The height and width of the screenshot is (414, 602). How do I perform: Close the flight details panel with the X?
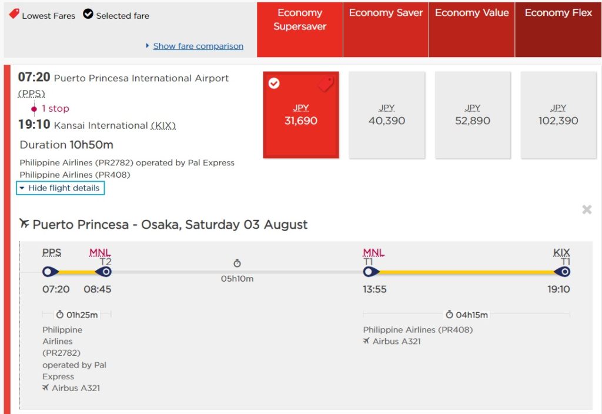(586, 209)
